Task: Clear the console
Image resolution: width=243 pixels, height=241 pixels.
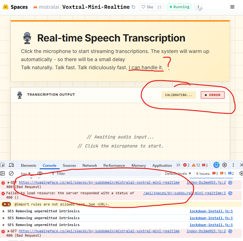Action: [x=11, y=173]
